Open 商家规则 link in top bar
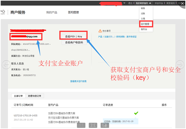186x129 pixels. click(170, 3)
